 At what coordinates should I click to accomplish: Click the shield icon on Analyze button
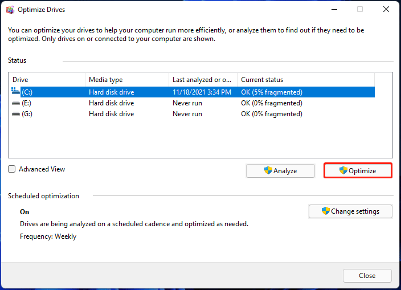[x=268, y=170]
